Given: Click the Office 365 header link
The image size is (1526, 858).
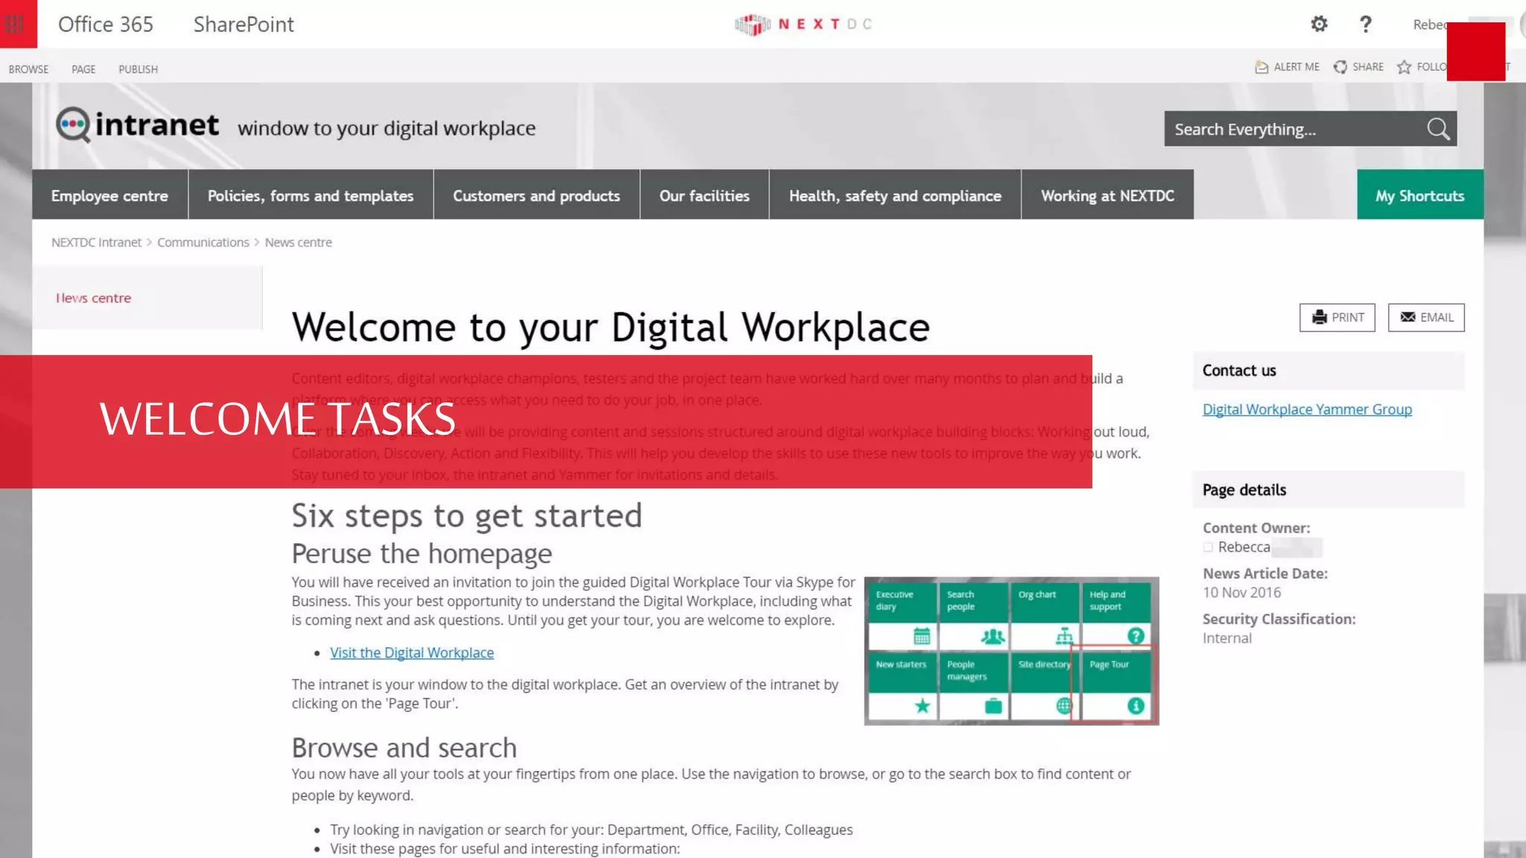Looking at the screenshot, I should coord(106,24).
